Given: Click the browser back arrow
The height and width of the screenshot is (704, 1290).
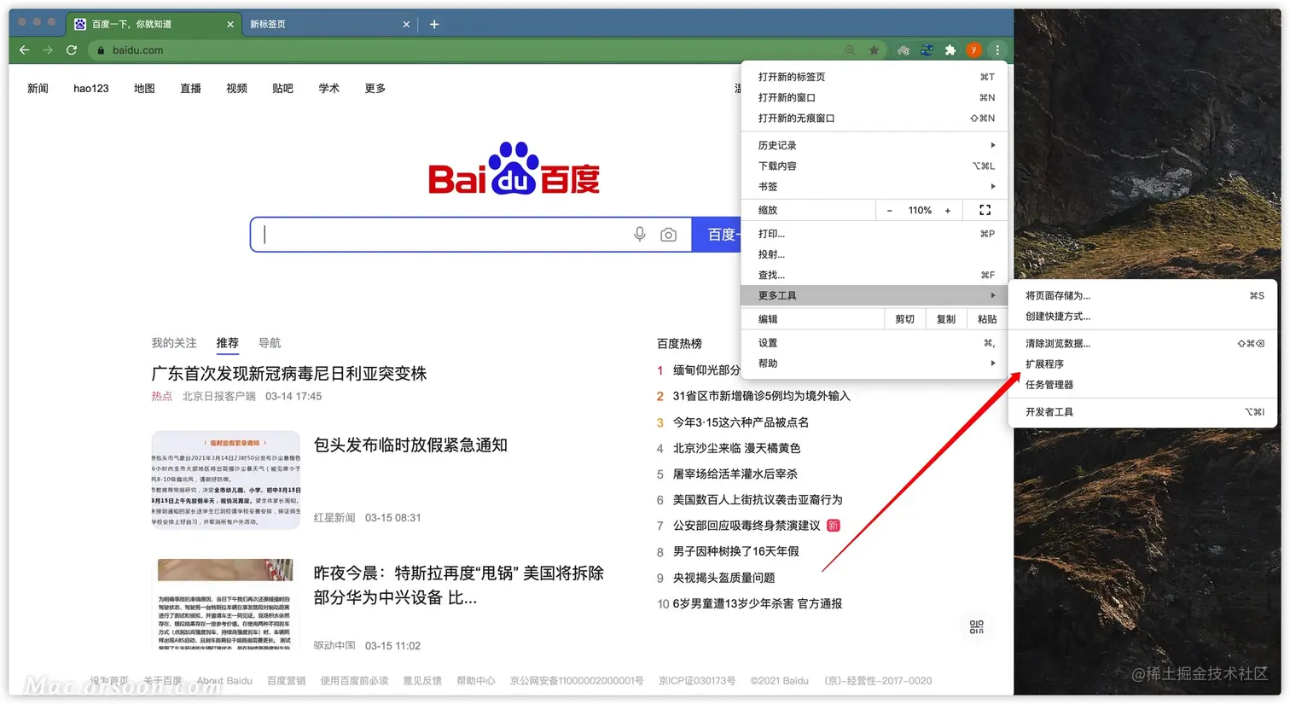Looking at the screenshot, I should [x=24, y=50].
